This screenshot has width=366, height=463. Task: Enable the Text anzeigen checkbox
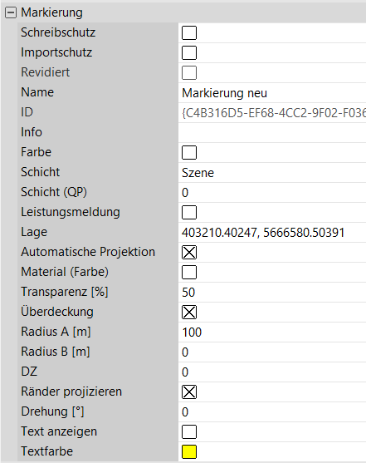189,432
